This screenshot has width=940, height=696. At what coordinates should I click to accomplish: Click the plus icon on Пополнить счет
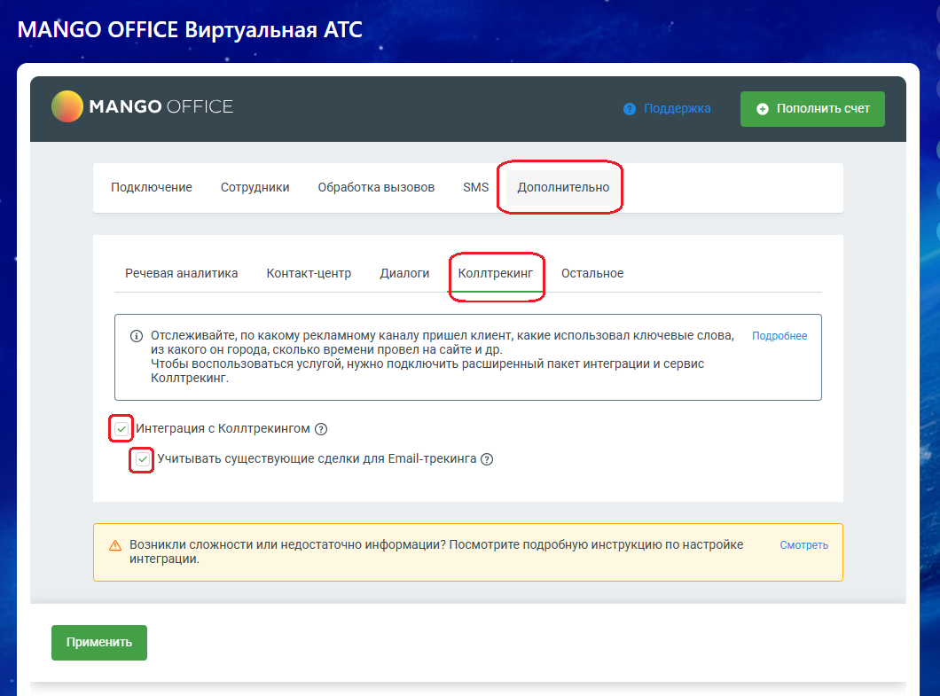(x=763, y=109)
